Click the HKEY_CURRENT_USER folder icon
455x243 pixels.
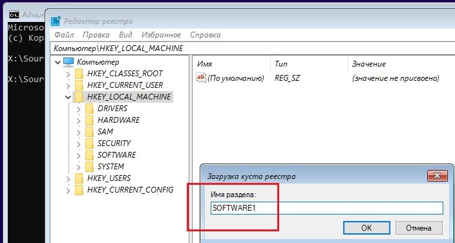[79, 85]
